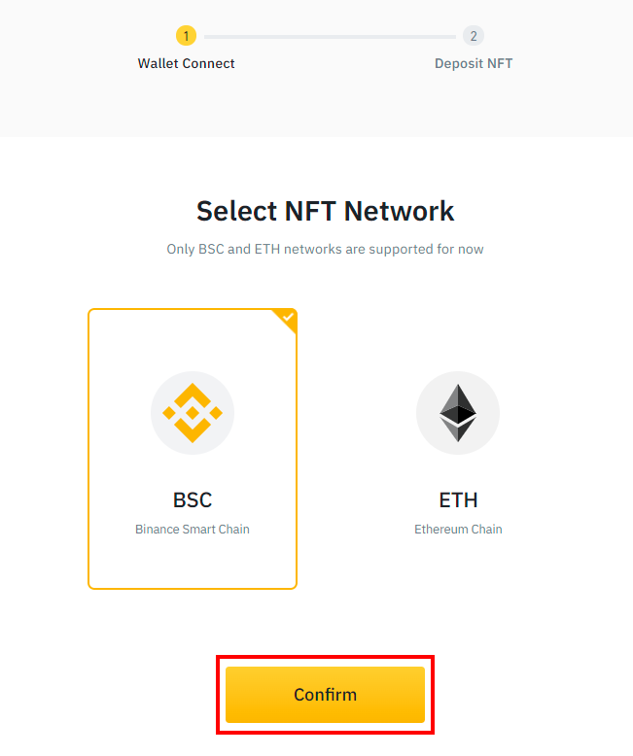Click the Select NFT Network heading
This screenshot has width=633, height=756.
click(325, 211)
